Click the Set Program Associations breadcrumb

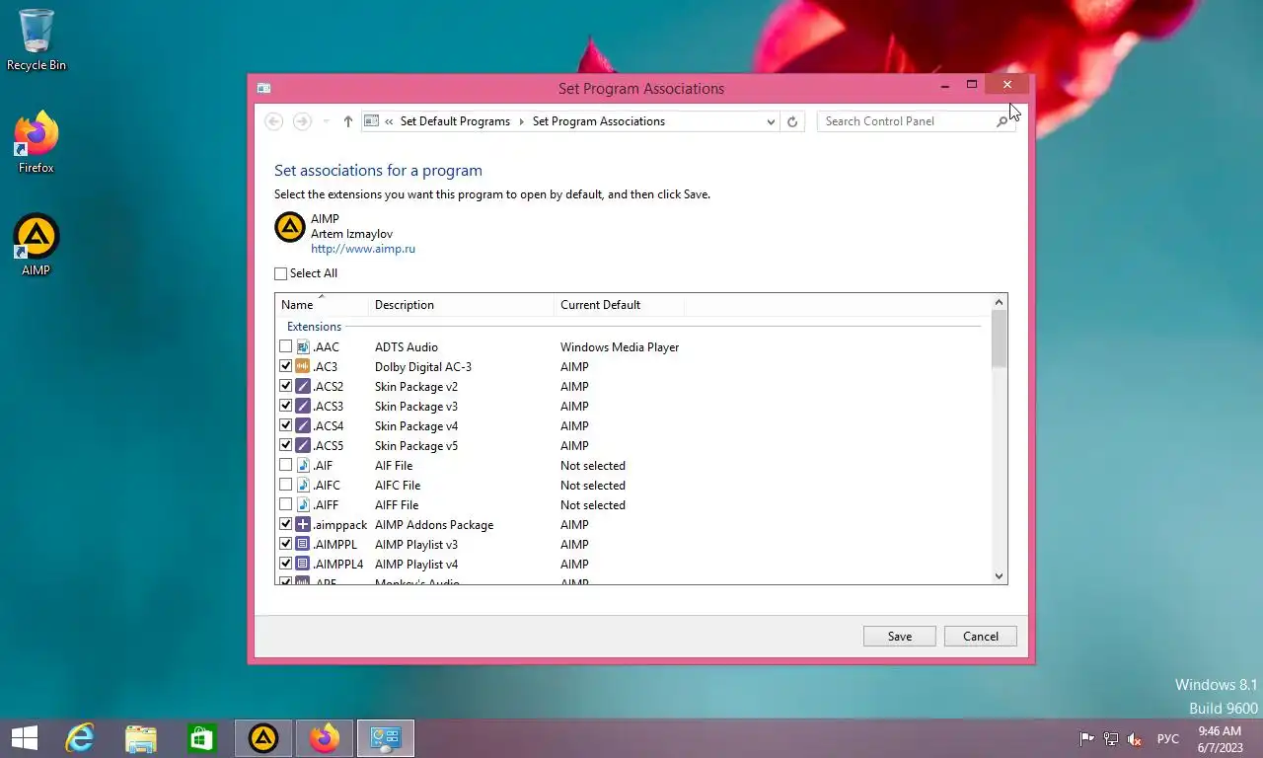(x=599, y=121)
